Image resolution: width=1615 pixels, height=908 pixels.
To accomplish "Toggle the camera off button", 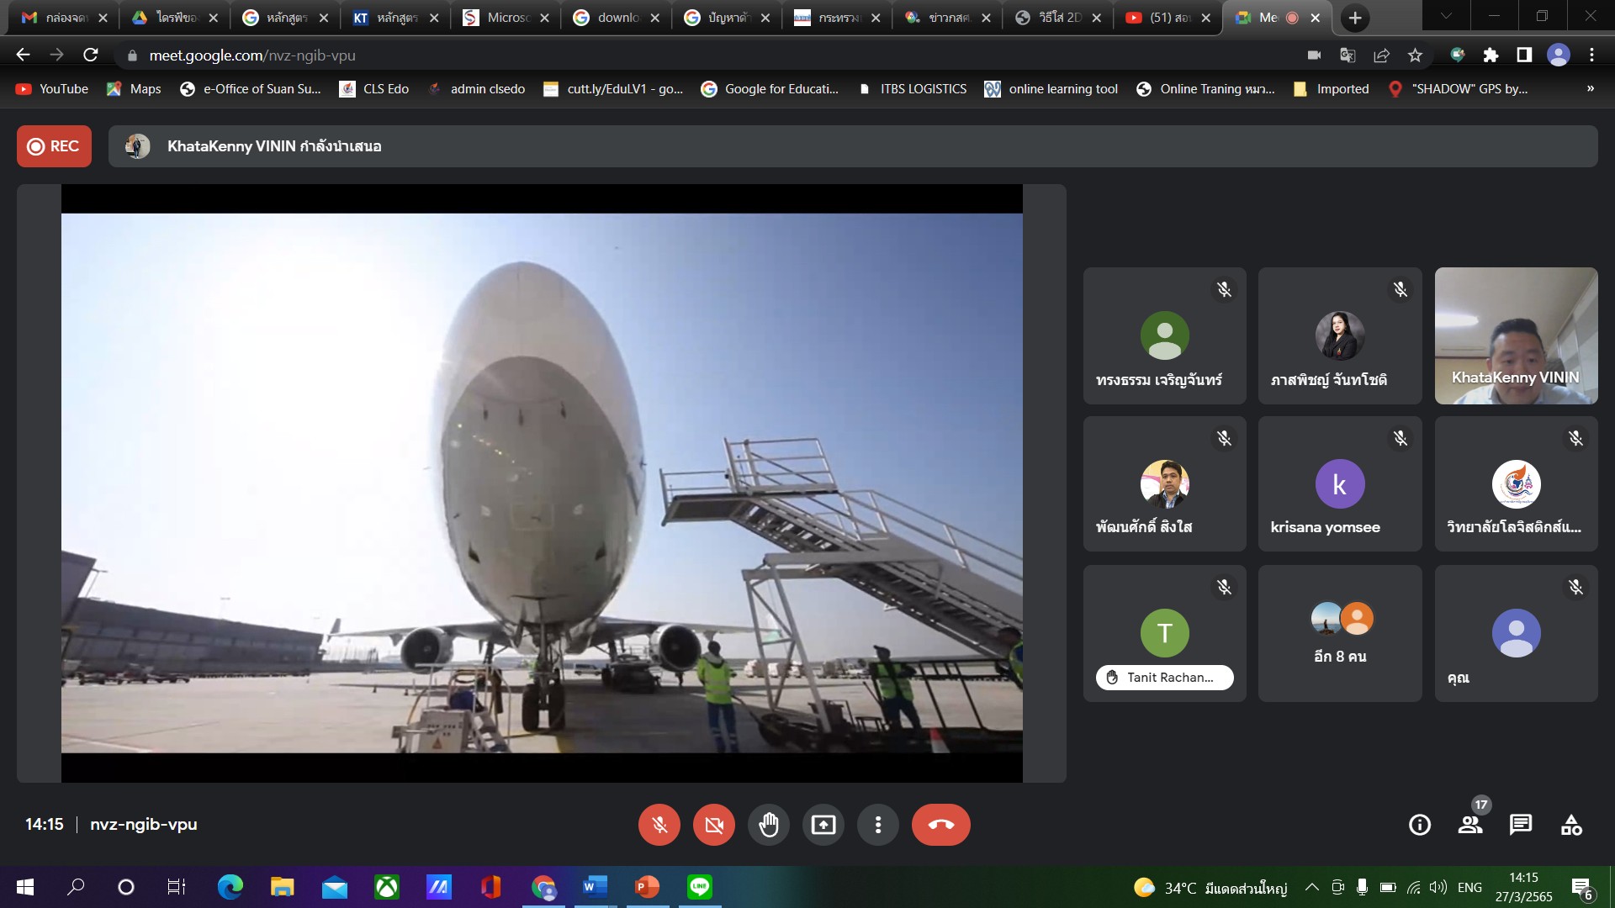I will (x=713, y=825).
